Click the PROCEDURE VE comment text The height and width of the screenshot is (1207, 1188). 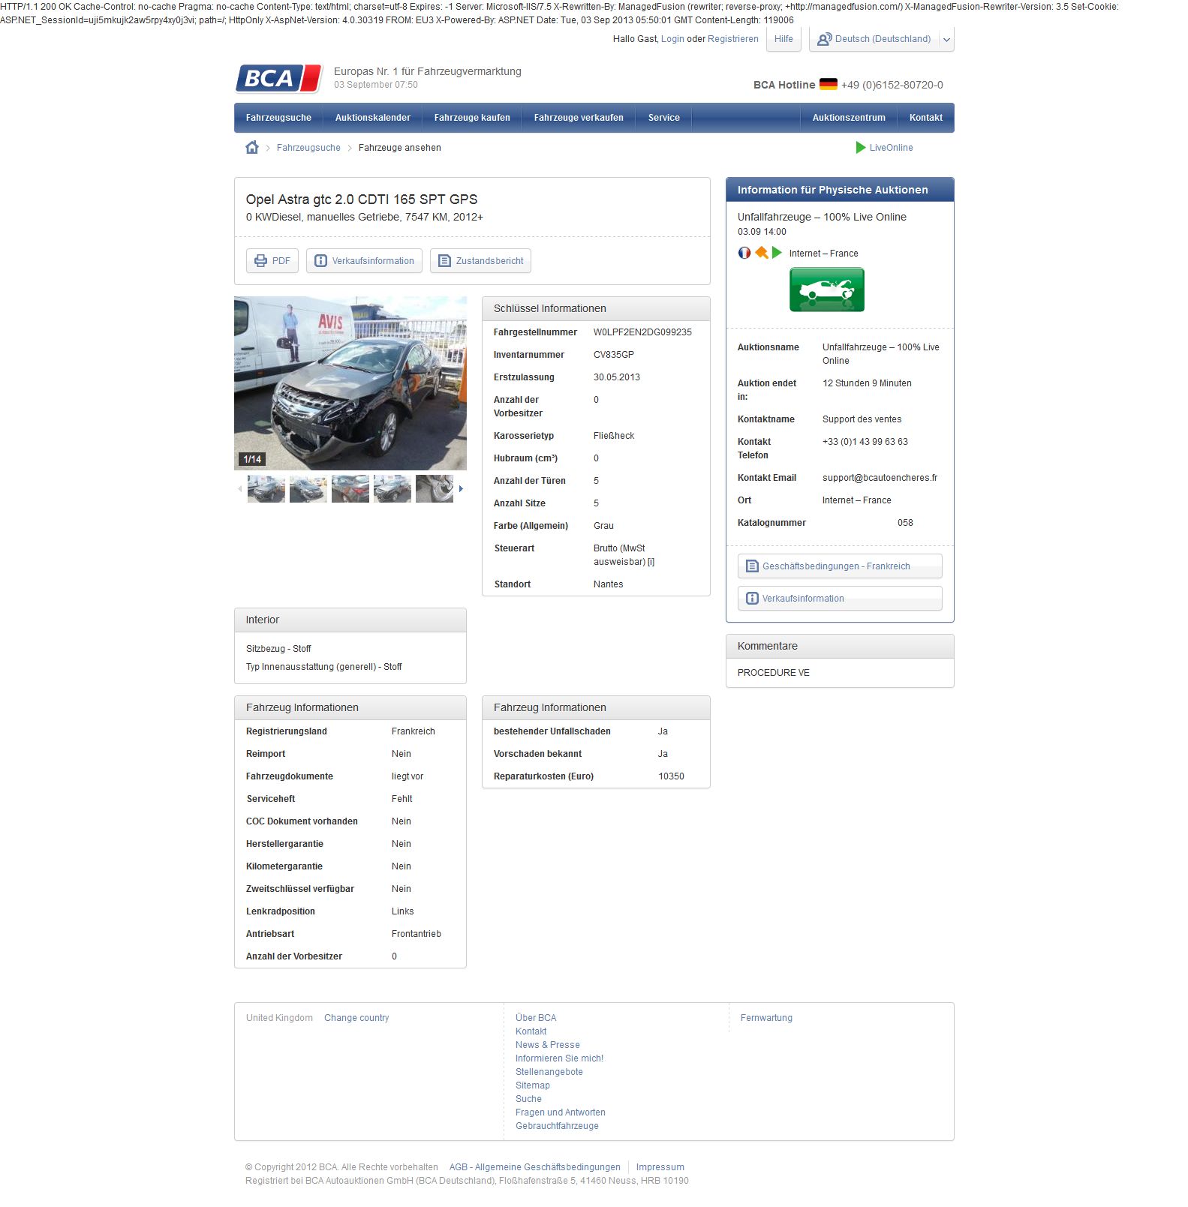[x=773, y=673]
